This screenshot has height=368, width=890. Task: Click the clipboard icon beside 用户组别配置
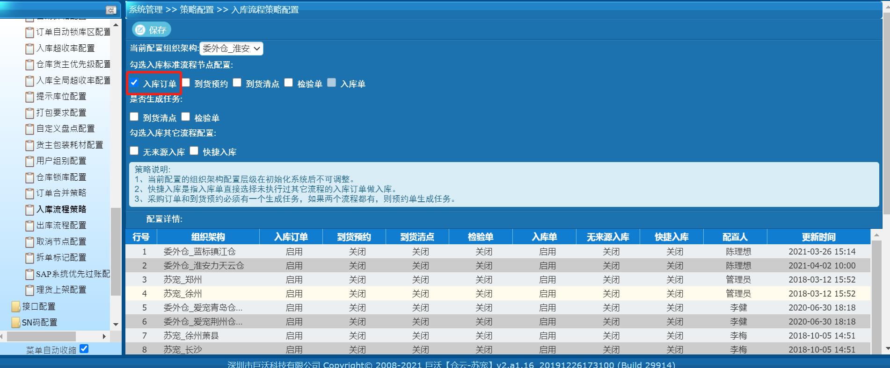29,161
